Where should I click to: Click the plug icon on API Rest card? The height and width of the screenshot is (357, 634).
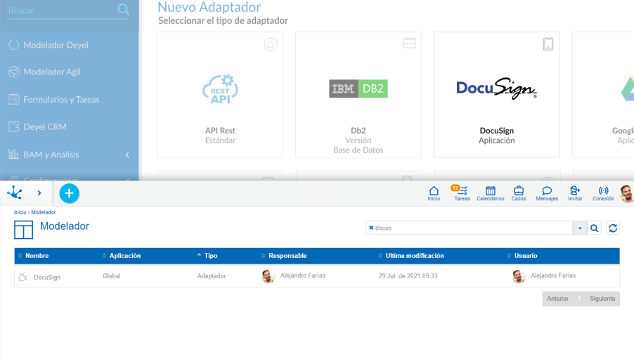[271, 44]
